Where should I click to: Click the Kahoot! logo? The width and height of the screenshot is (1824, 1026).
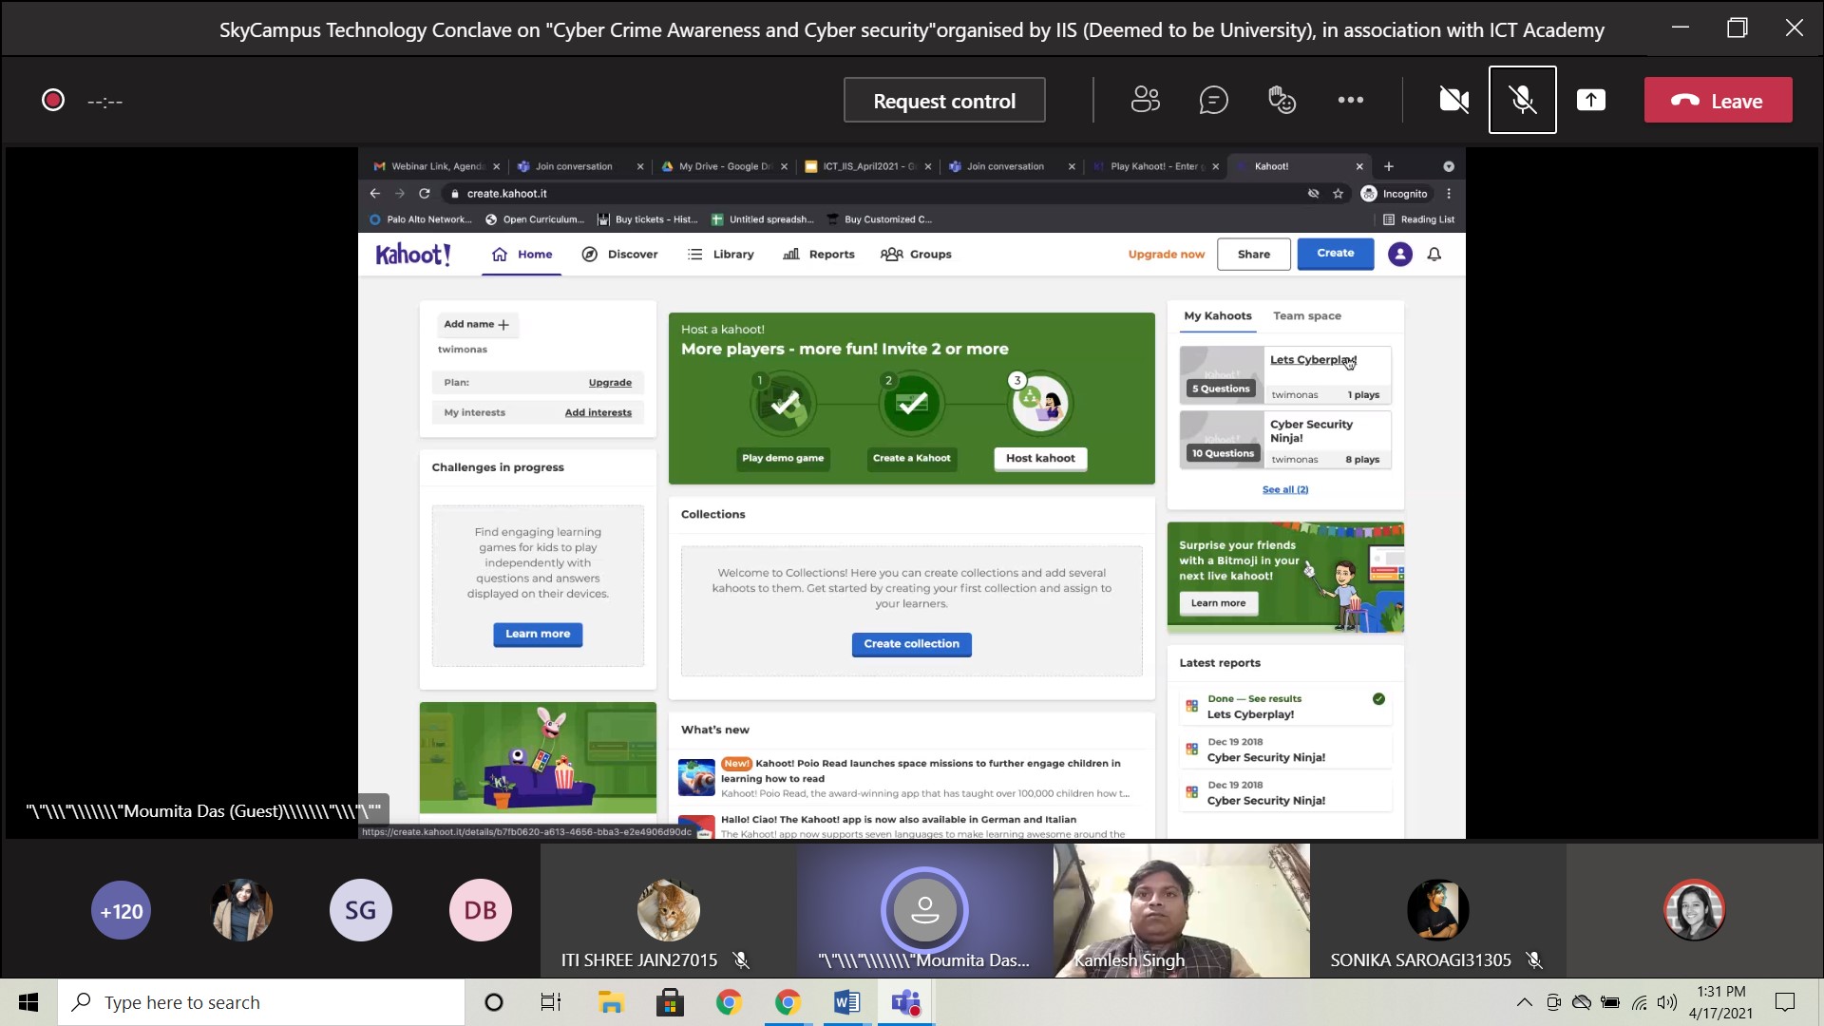pyautogui.click(x=413, y=254)
